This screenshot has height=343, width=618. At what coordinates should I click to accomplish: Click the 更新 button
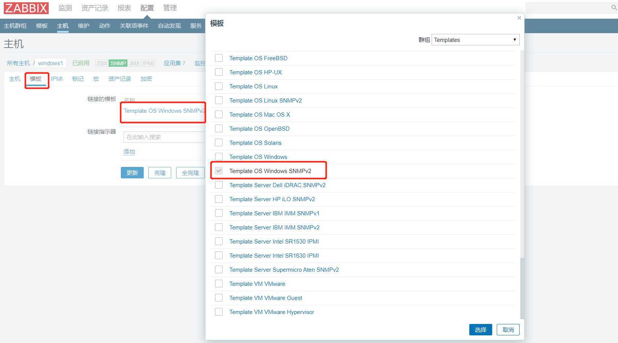point(132,173)
